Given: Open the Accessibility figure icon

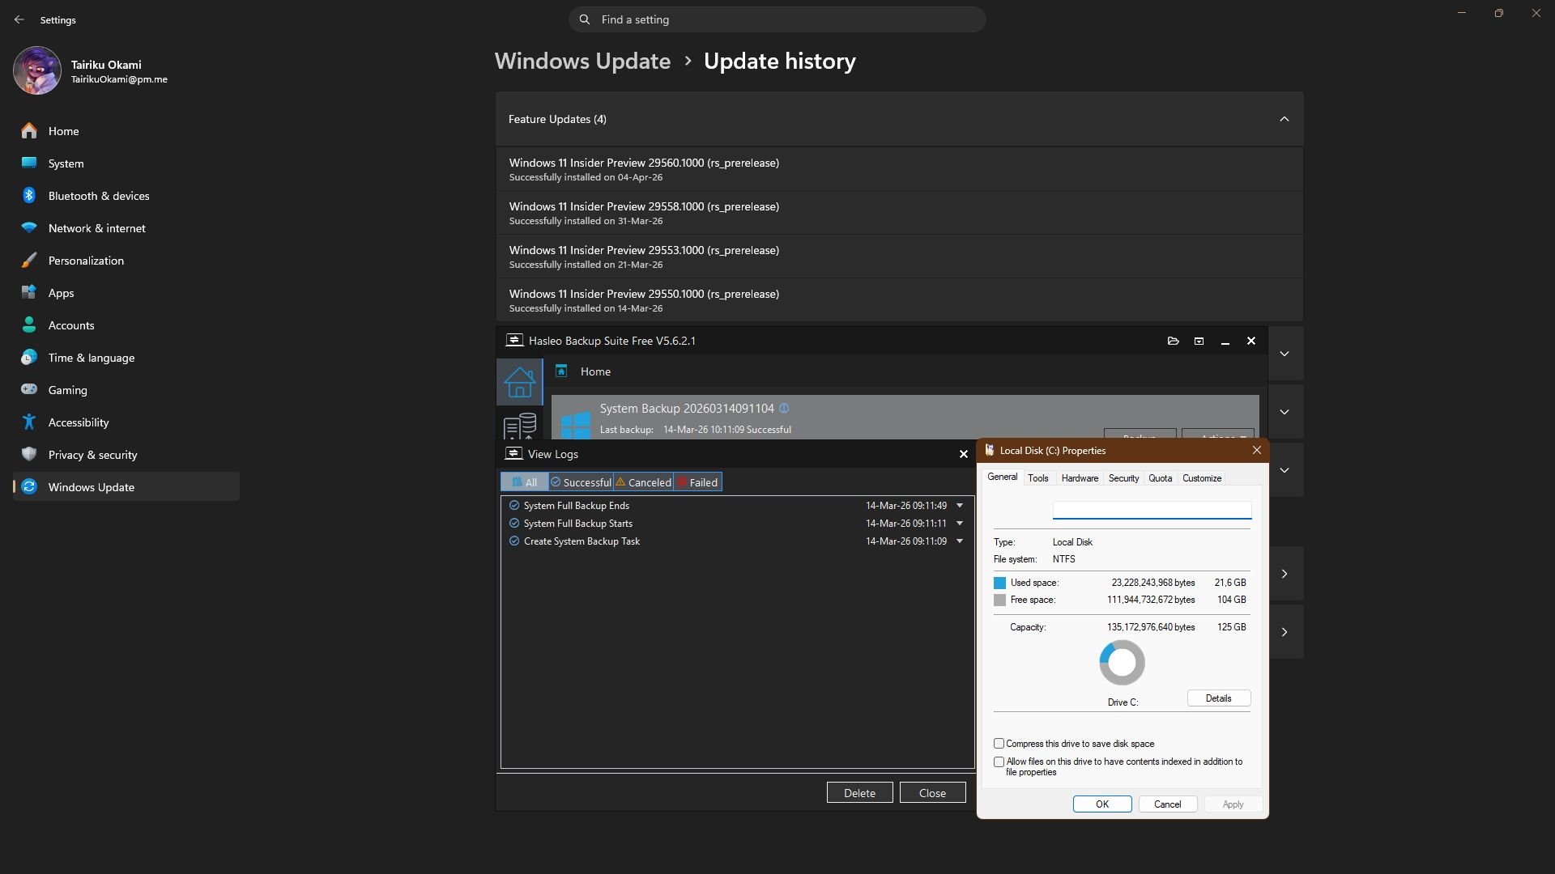Looking at the screenshot, I should pos(29,422).
